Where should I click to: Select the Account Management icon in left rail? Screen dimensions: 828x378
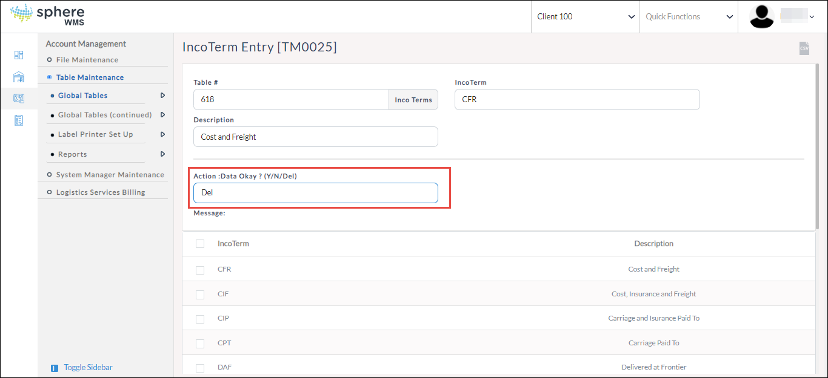(19, 98)
